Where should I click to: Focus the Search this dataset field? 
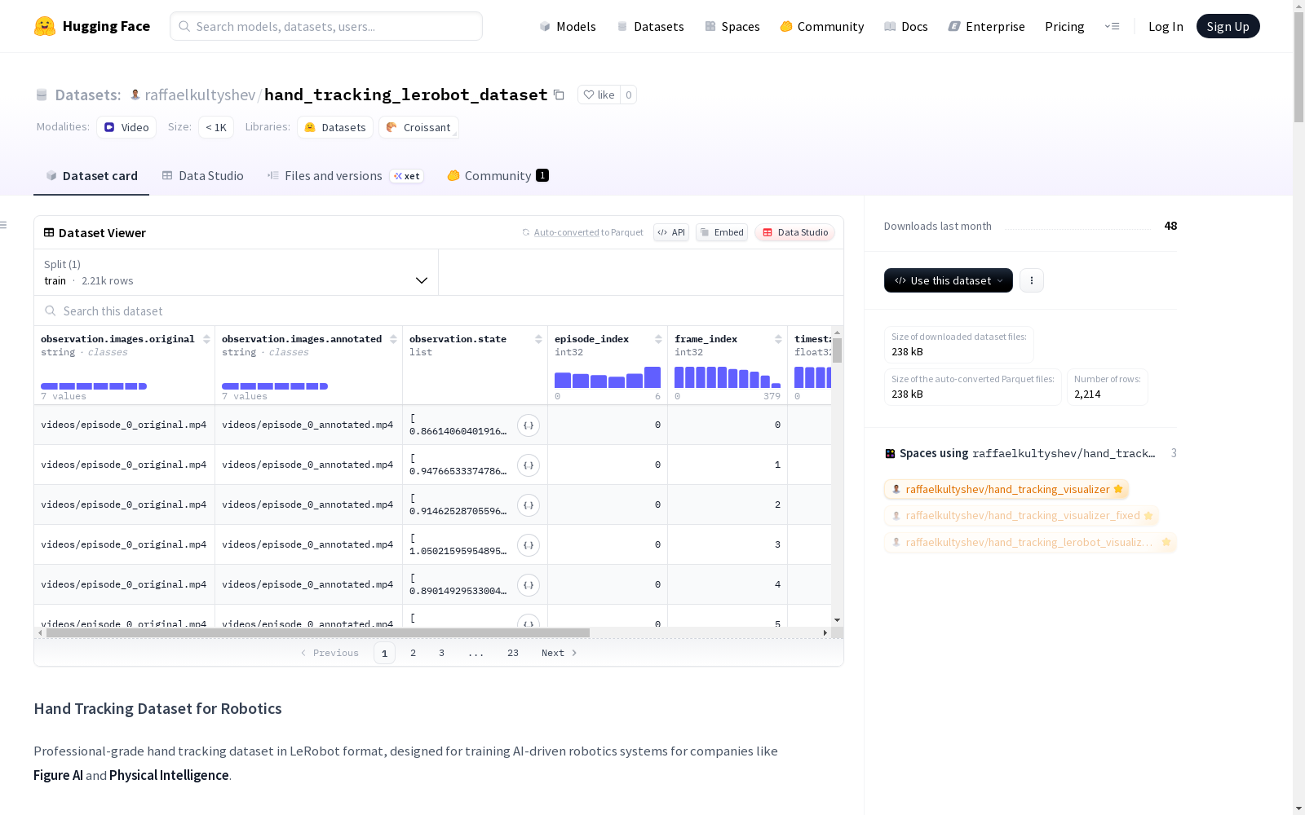(439, 311)
